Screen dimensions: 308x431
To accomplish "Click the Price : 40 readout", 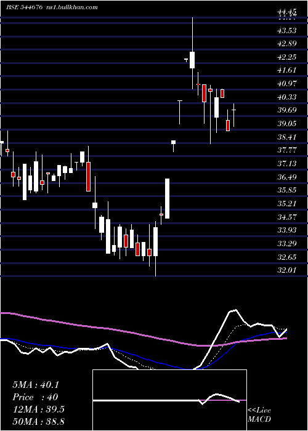I will (x=35, y=397).
